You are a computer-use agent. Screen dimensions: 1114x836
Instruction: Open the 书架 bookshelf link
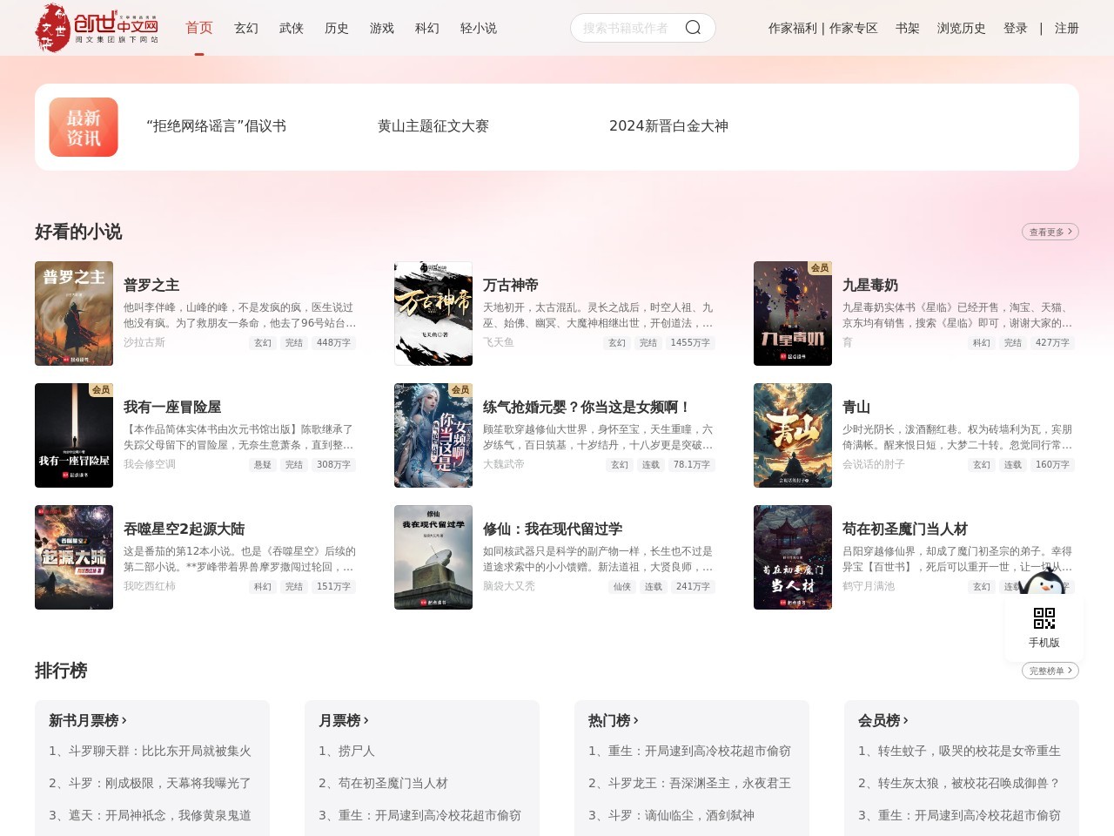pos(908,28)
